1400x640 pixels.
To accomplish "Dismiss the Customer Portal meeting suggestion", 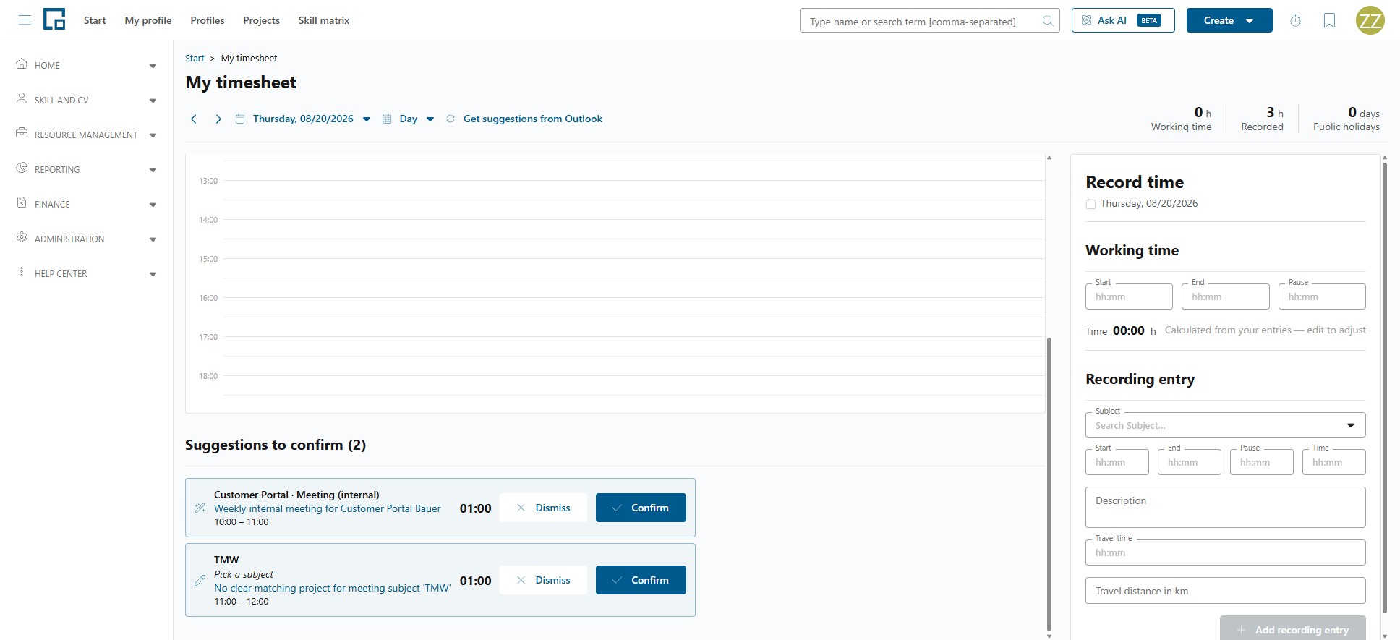I will (543, 508).
